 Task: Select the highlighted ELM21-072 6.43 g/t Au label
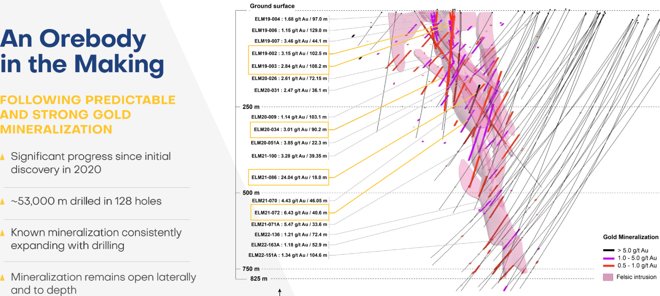(x=290, y=212)
